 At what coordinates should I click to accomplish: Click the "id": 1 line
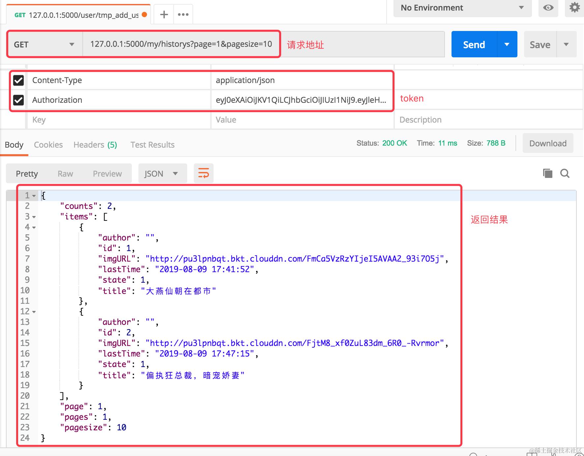[x=117, y=248]
